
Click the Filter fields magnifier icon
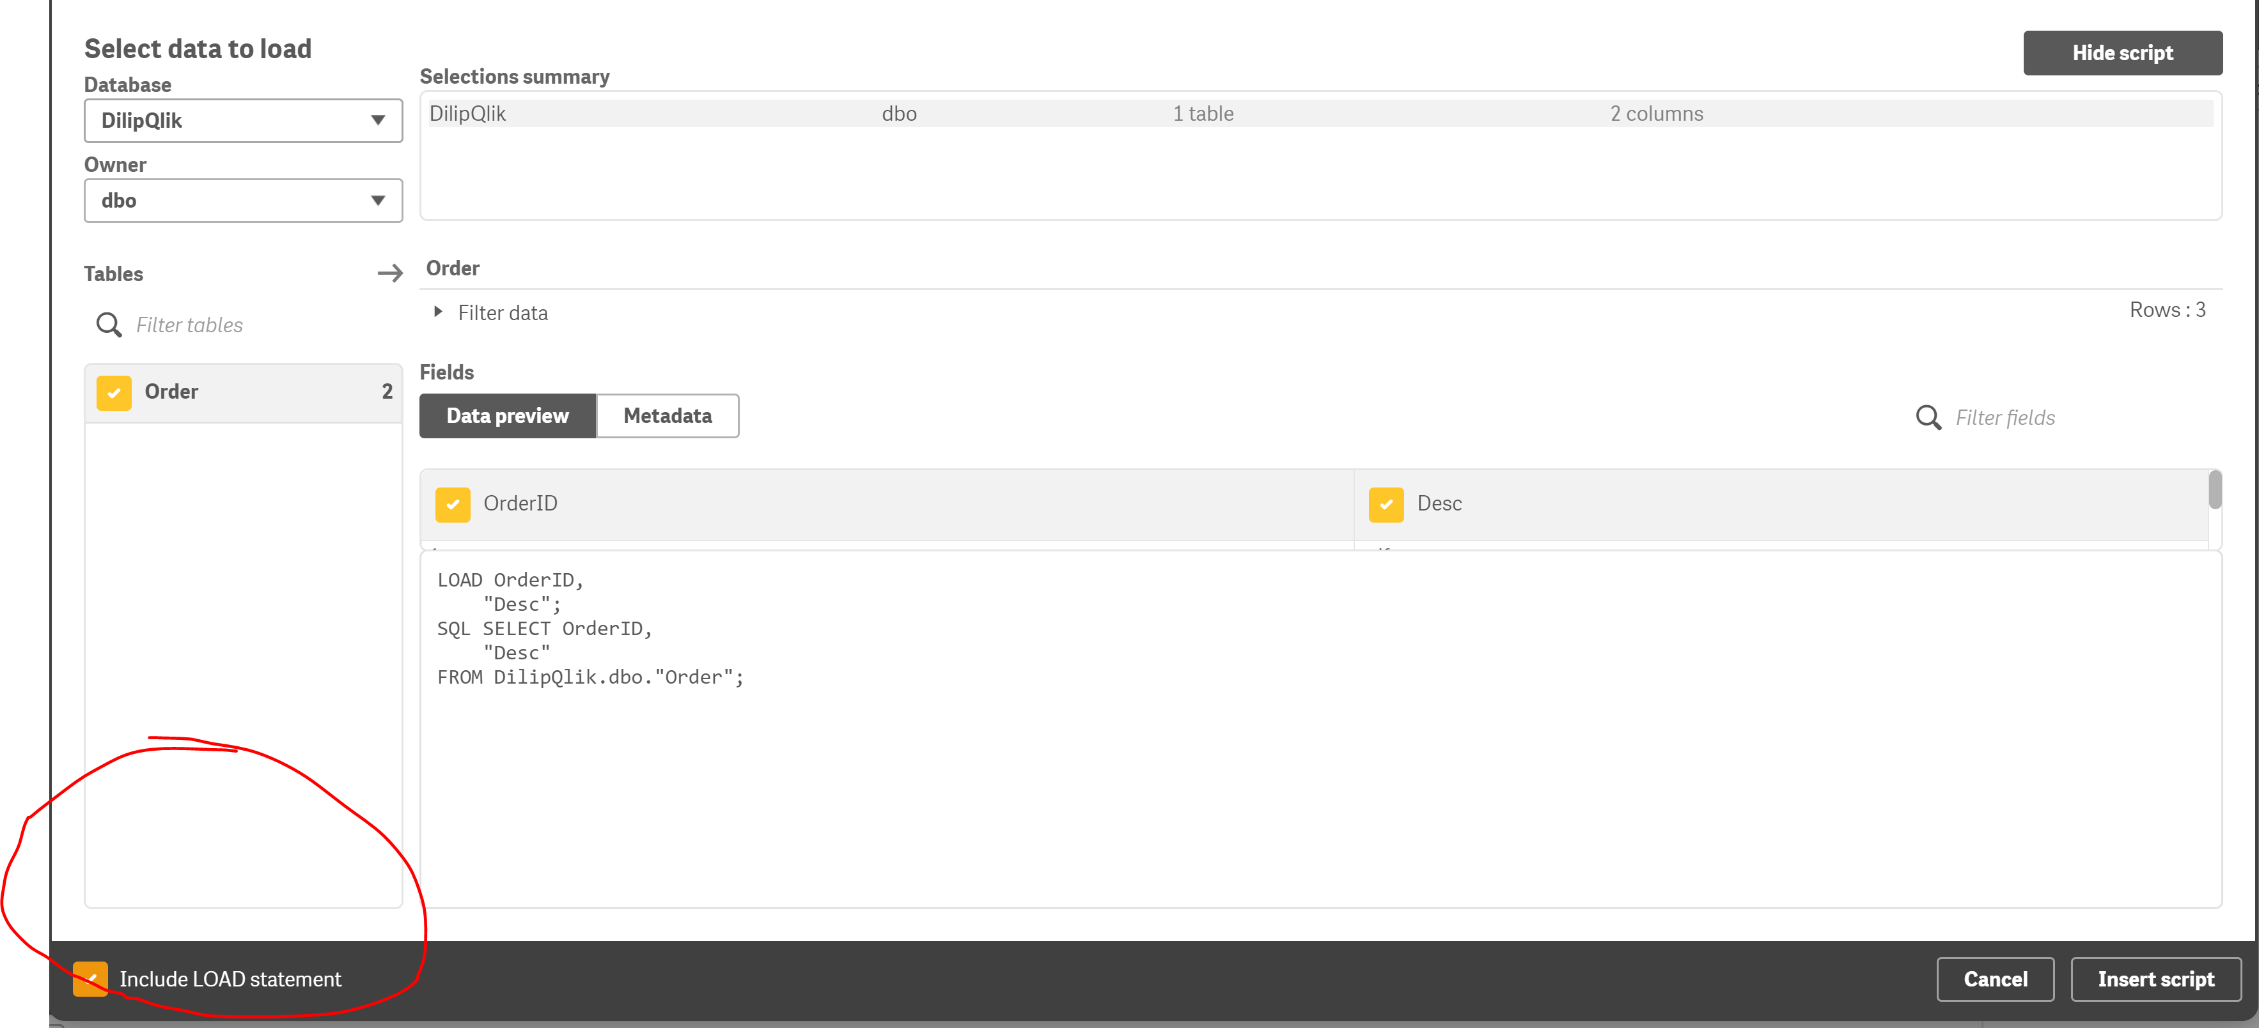pyautogui.click(x=1928, y=417)
